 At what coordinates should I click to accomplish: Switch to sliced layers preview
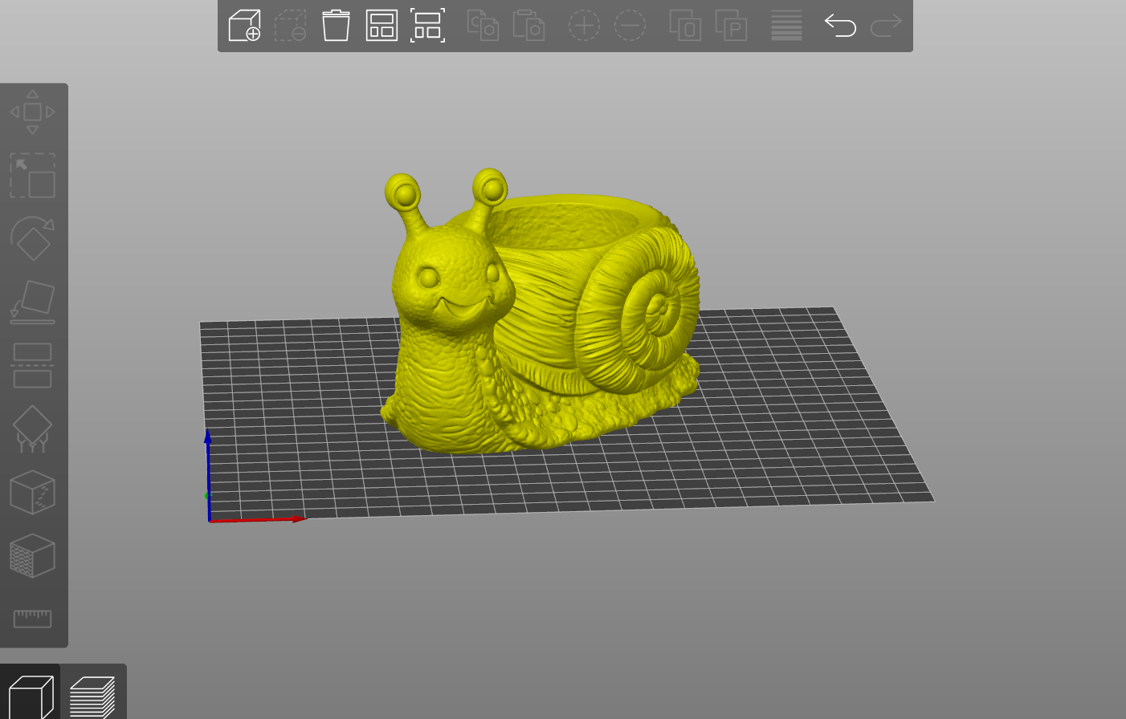pyautogui.click(x=92, y=697)
